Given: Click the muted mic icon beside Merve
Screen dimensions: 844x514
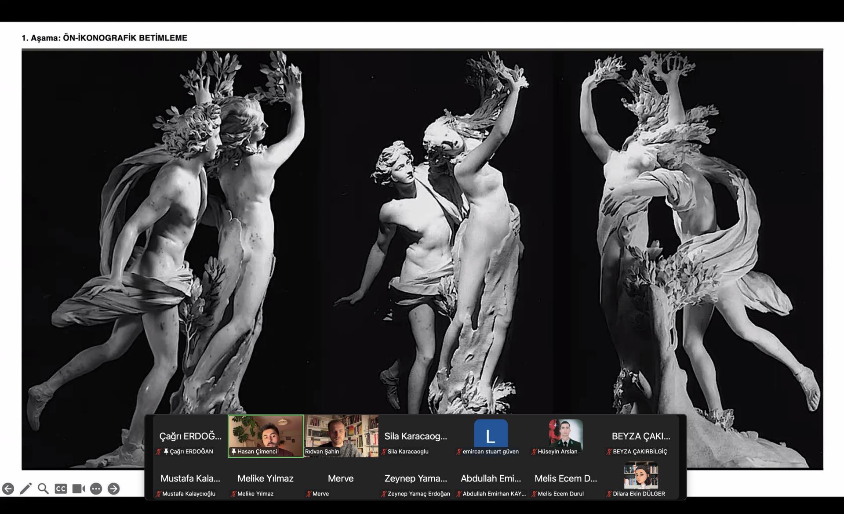Looking at the screenshot, I should point(309,494).
